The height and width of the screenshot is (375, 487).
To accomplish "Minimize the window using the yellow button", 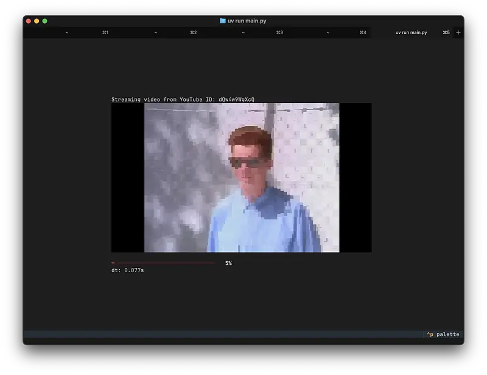I will (x=37, y=21).
